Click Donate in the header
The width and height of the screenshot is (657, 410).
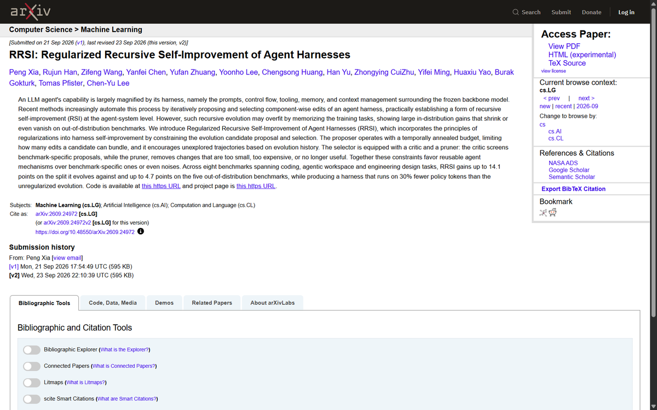pos(591,12)
